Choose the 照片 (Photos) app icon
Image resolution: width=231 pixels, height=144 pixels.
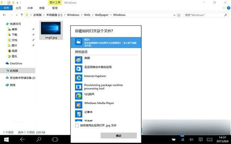point(79,42)
